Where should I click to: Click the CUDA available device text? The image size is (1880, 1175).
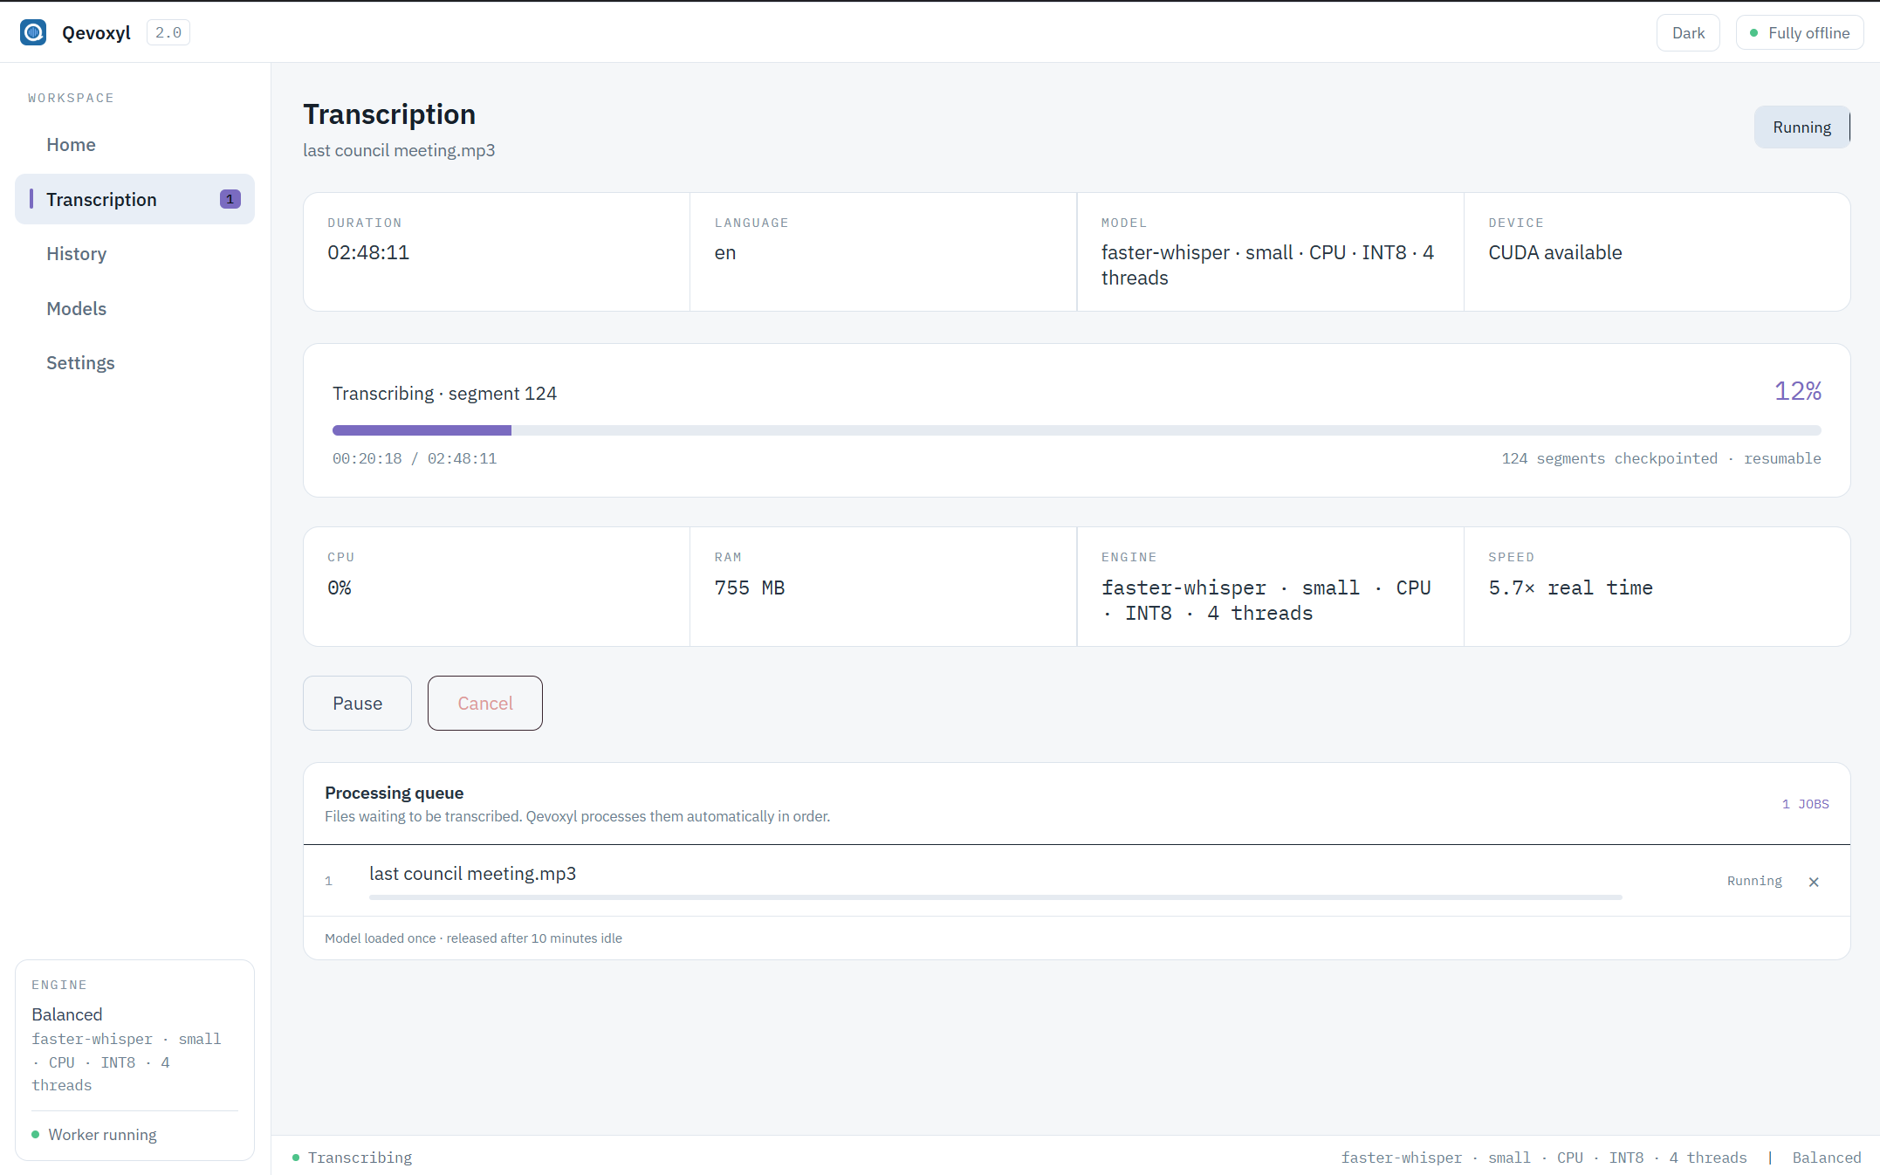[1554, 253]
